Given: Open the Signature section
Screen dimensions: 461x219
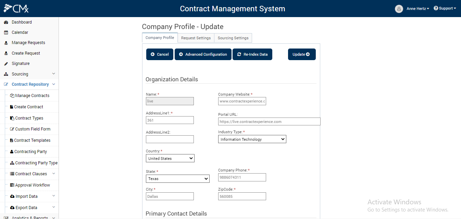Looking at the screenshot, I should coord(21,63).
